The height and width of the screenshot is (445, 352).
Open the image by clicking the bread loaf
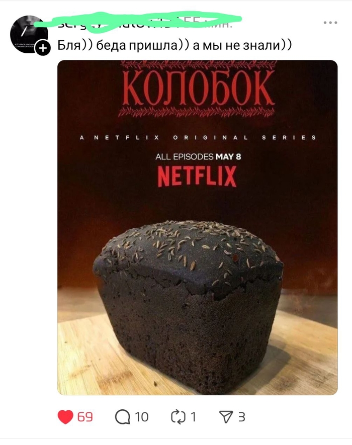click(189, 305)
